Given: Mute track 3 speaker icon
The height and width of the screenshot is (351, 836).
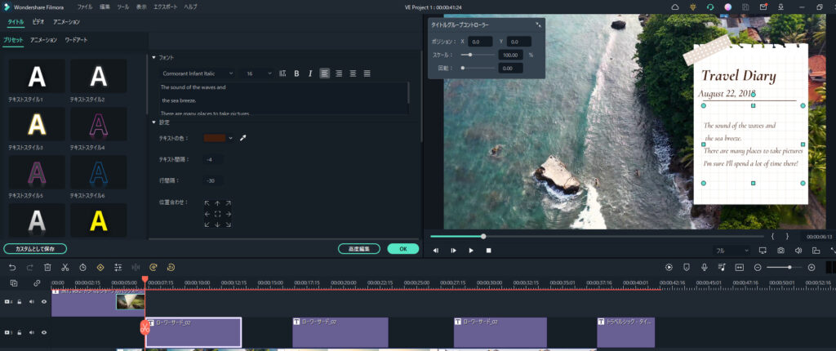Looking at the screenshot, I should (32, 332).
